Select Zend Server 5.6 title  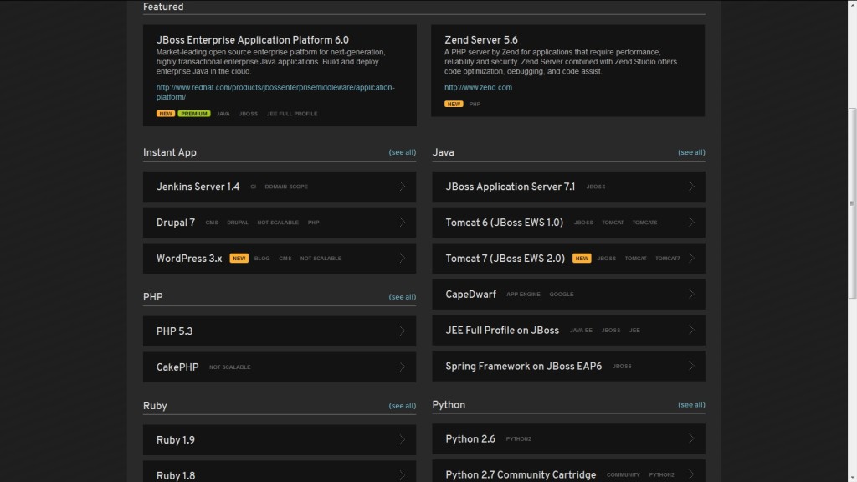click(x=481, y=40)
